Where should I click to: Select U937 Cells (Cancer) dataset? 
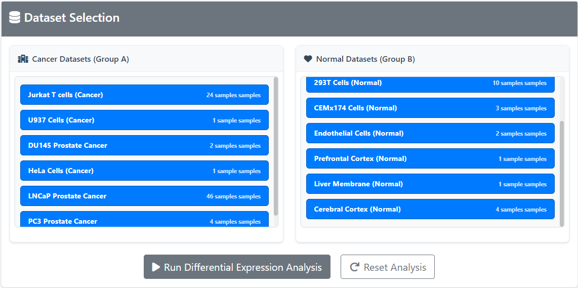145,120
